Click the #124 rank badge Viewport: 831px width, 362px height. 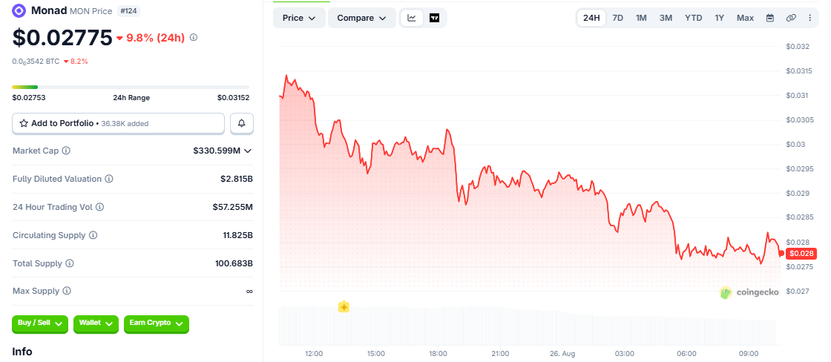click(128, 10)
